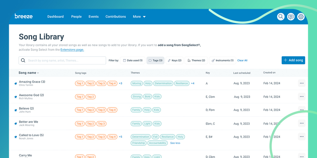Screen dimensions: 317x158
Task: Open song Believe (2)
Action: (26, 108)
